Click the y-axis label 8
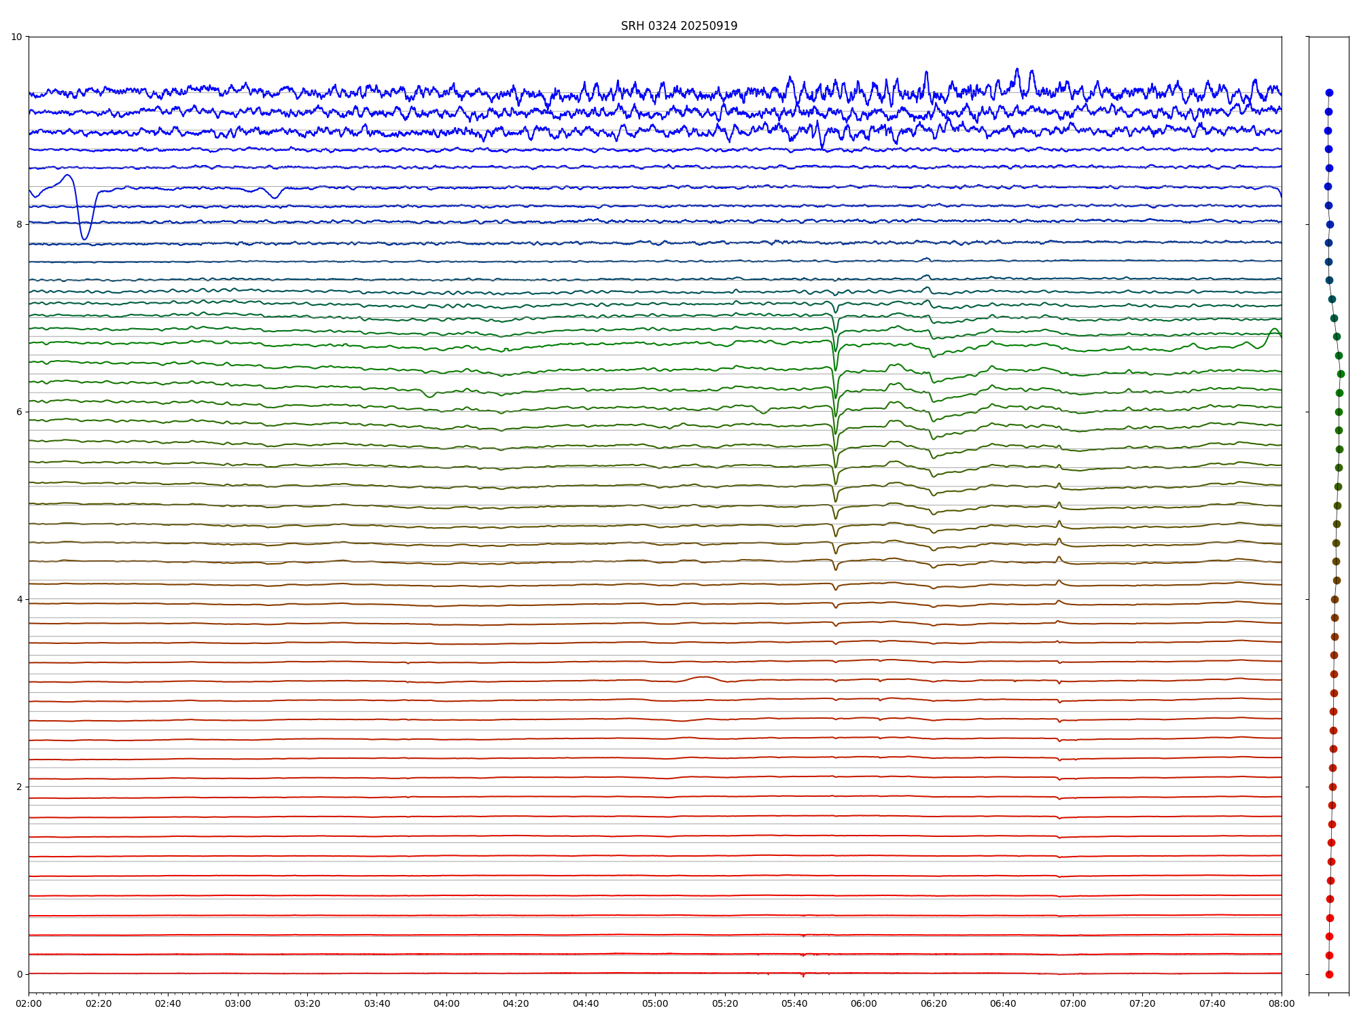The image size is (1359, 1019). (19, 224)
